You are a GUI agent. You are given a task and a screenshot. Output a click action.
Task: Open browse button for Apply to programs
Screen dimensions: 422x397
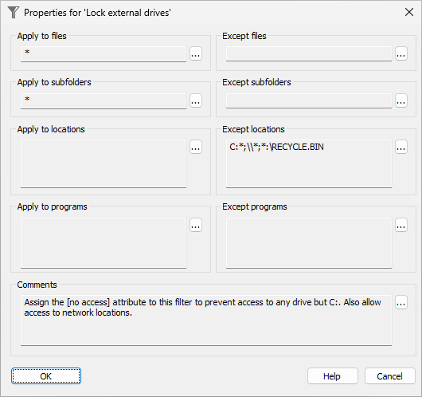[x=196, y=225]
